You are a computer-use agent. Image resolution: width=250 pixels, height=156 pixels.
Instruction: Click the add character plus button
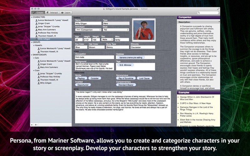click(x=32, y=124)
